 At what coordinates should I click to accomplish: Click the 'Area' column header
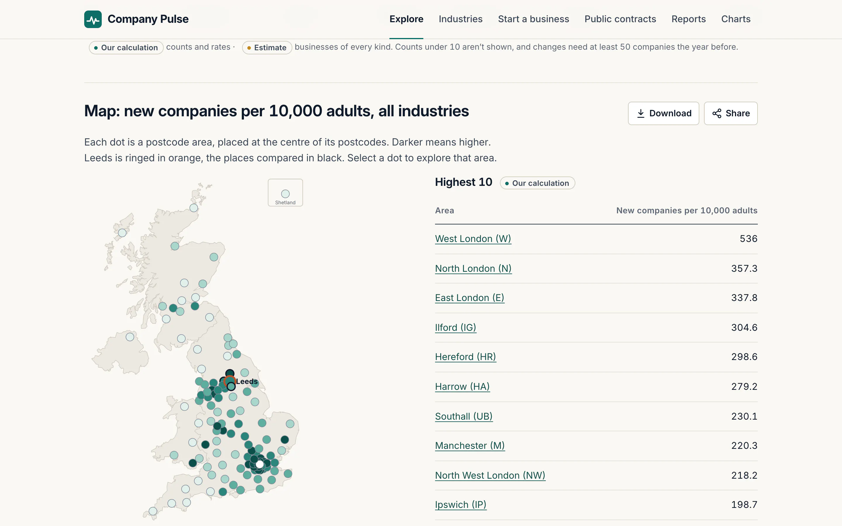click(x=444, y=210)
